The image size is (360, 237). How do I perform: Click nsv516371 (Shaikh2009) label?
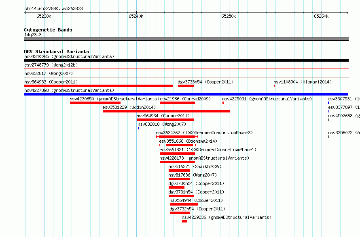pos(195,166)
